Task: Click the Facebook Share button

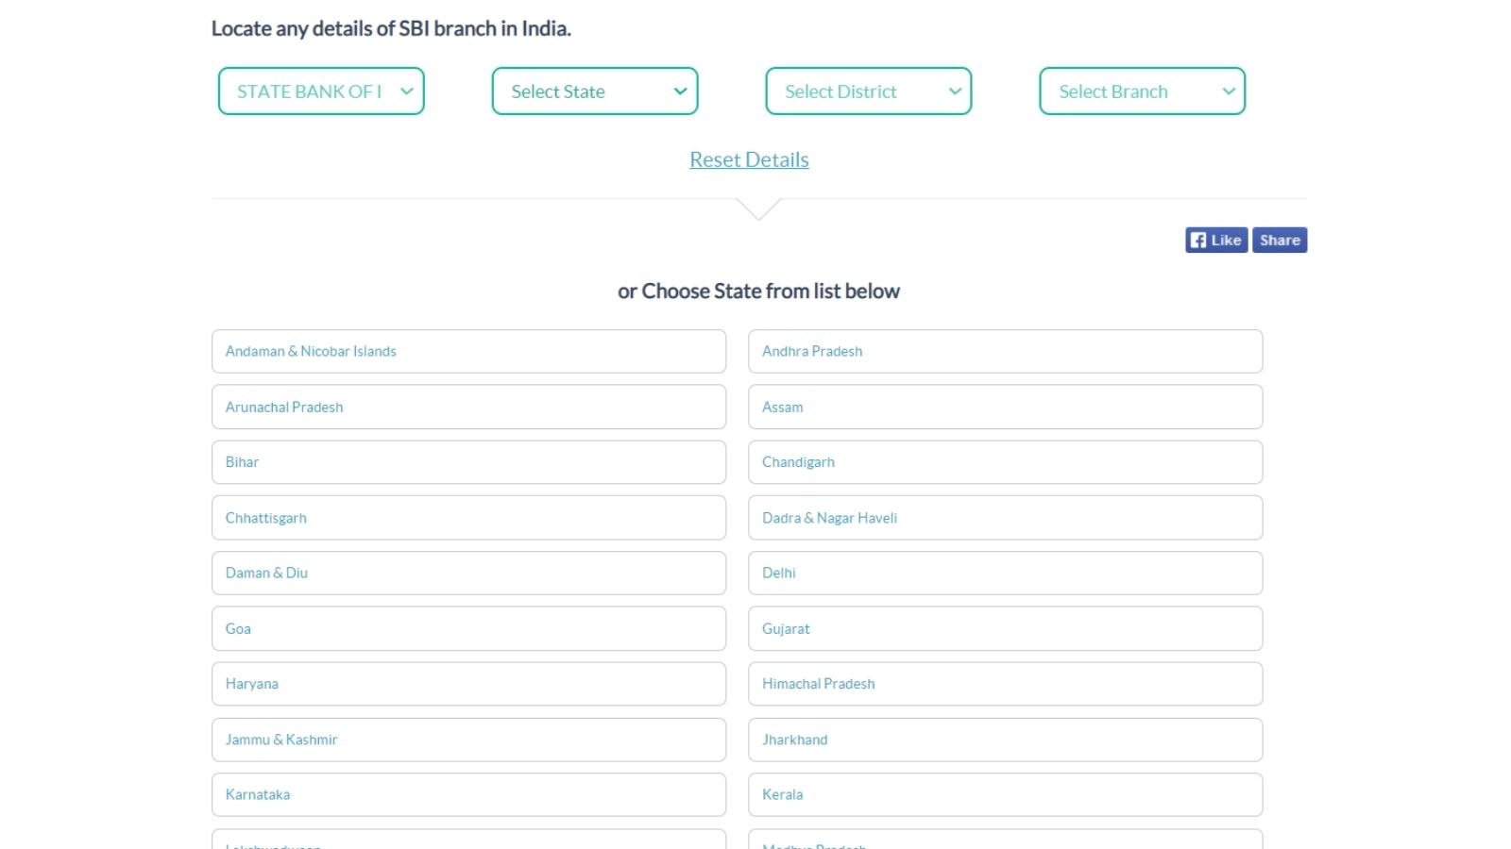Action: point(1280,241)
